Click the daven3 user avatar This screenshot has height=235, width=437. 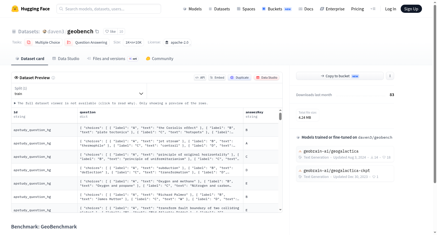(x=45, y=31)
